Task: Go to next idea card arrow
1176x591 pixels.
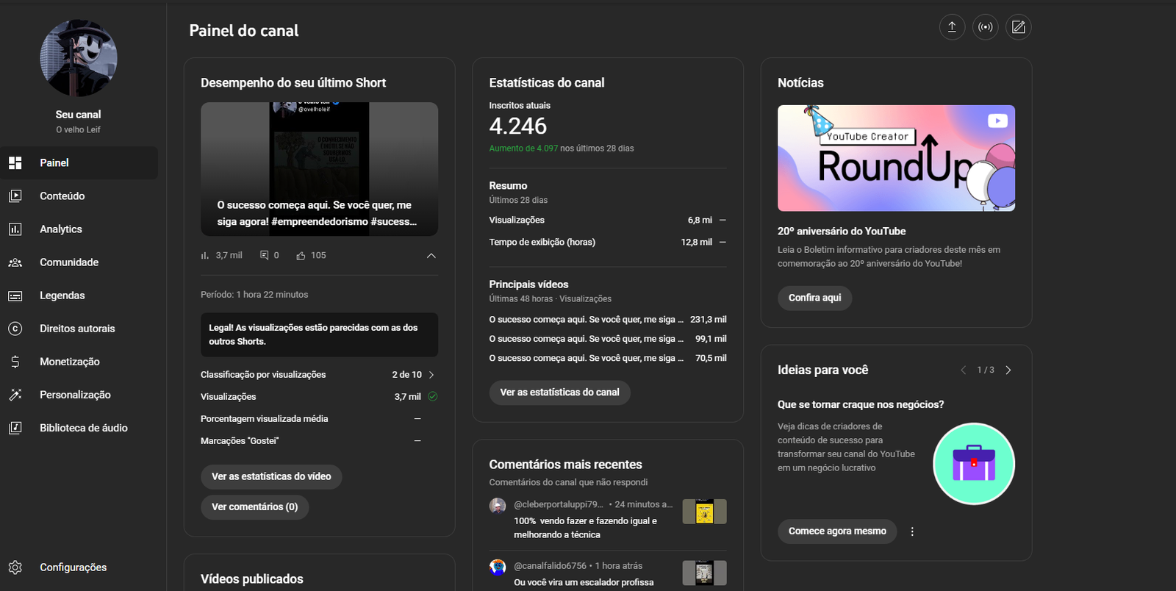Action: (1008, 370)
